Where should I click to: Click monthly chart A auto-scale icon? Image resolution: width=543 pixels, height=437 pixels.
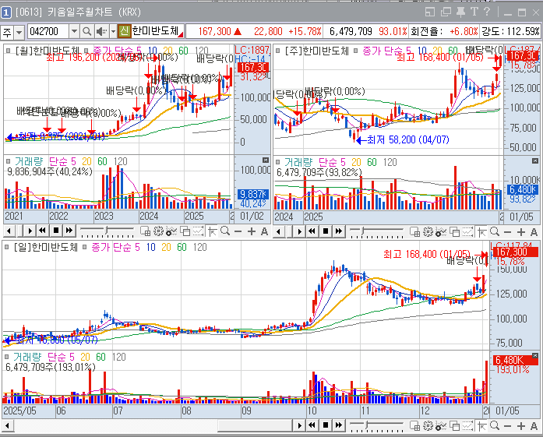pos(265,231)
